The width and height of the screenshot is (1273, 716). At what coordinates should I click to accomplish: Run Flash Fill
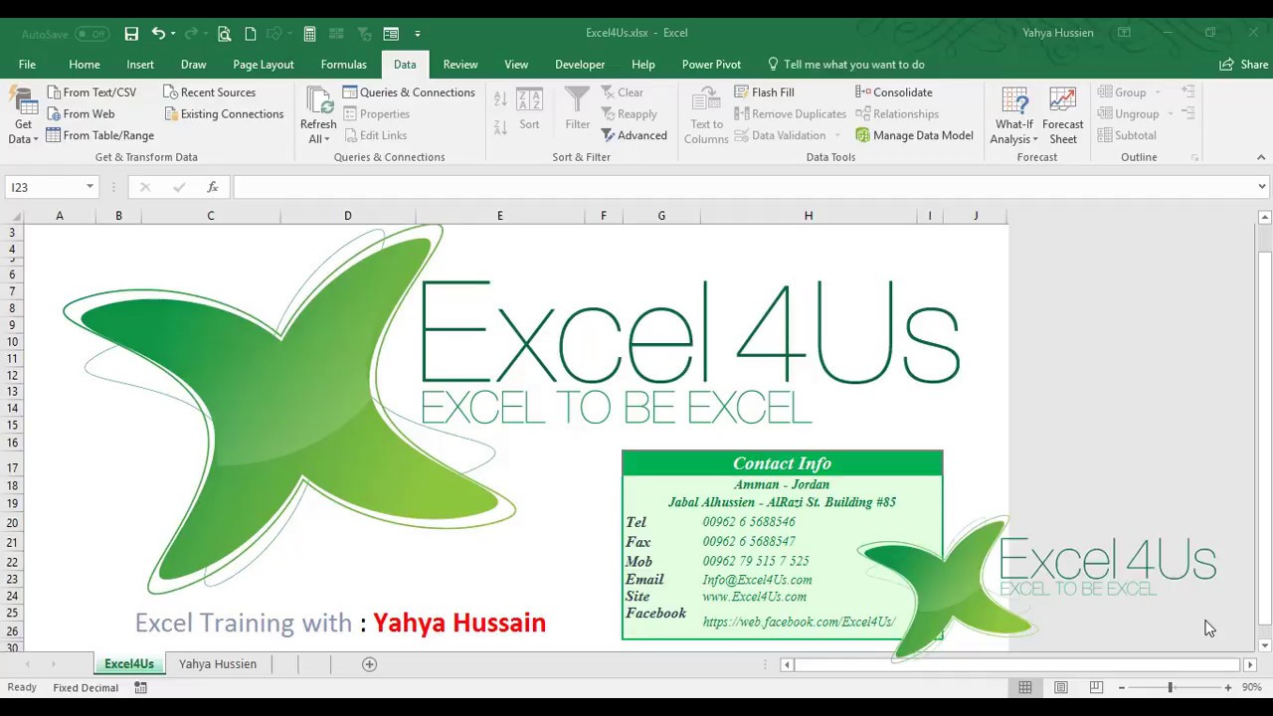pos(764,92)
